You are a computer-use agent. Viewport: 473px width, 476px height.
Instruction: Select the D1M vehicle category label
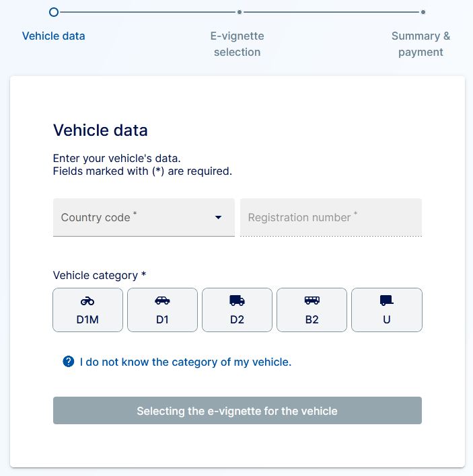pyautogui.click(x=87, y=320)
